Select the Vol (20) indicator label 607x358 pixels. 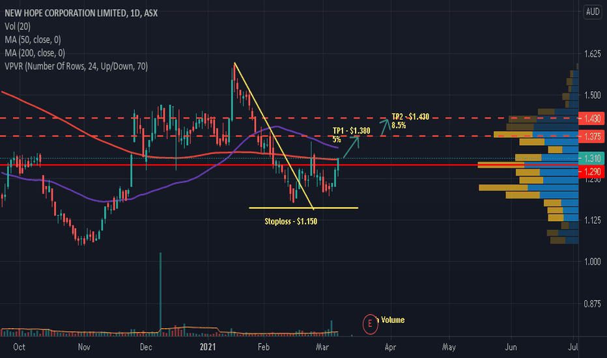[18, 26]
